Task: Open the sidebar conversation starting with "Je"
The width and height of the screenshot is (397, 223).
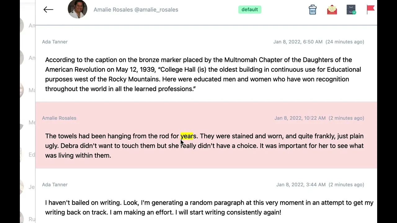Action: click(31, 187)
